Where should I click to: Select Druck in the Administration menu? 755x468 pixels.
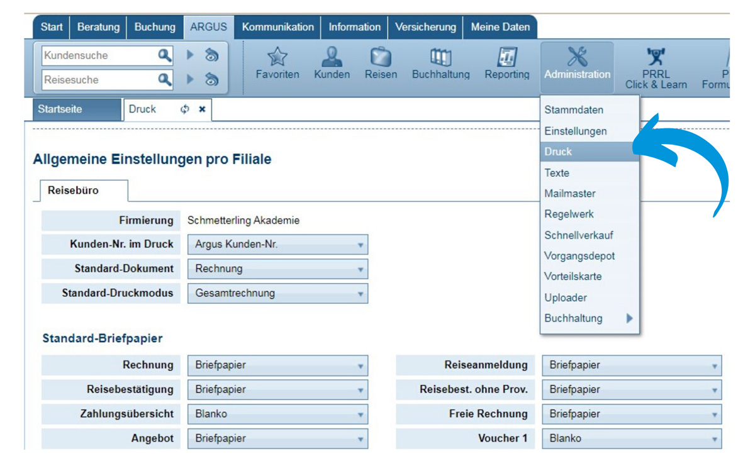click(569, 151)
